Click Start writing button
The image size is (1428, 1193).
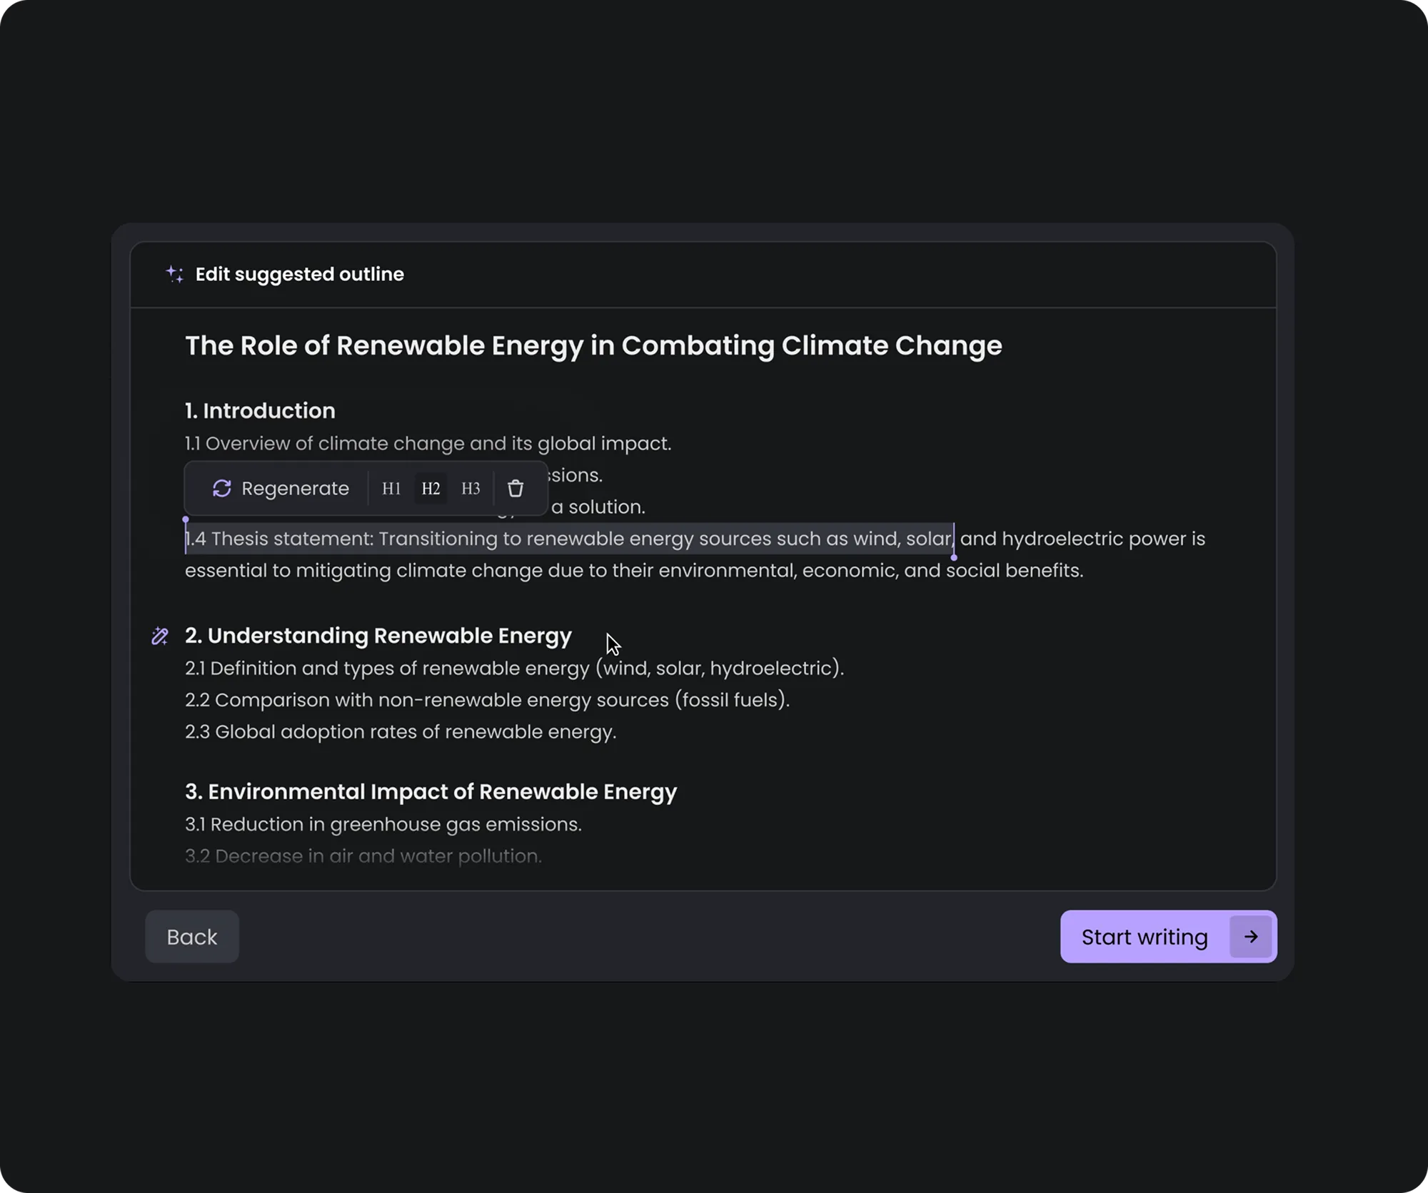coord(1145,937)
